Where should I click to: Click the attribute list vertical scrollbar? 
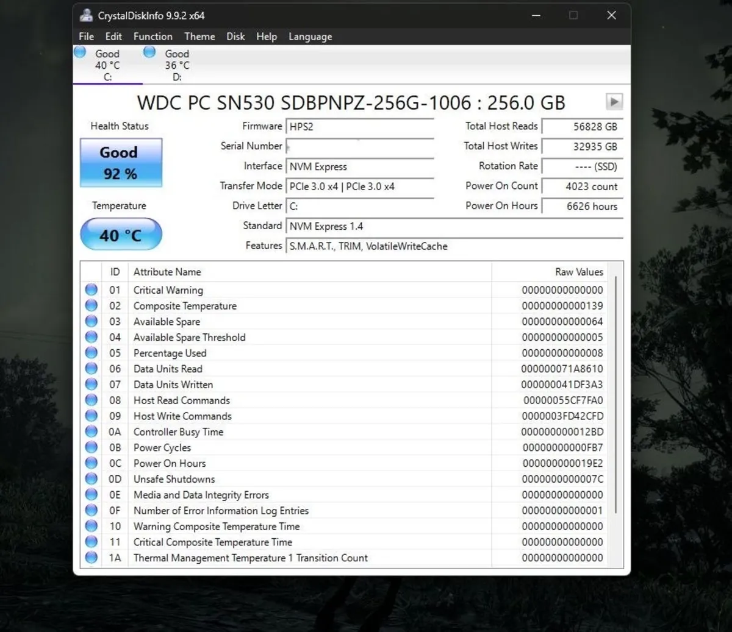(x=617, y=394)
